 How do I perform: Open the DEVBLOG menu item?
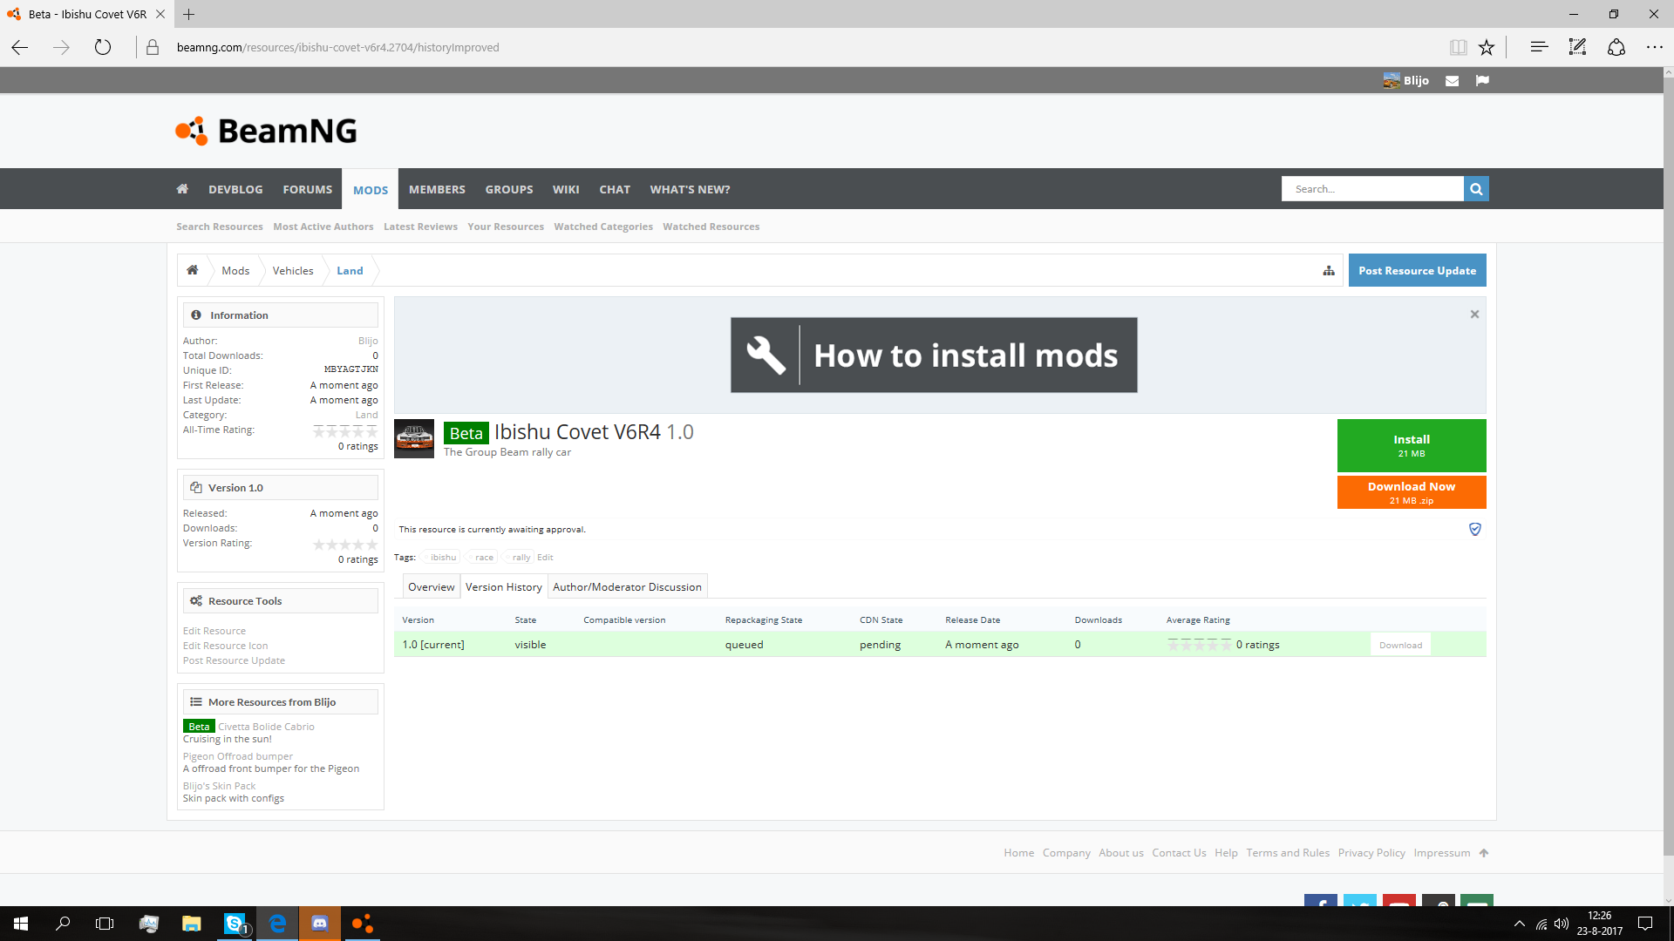[x=235, y=189]
